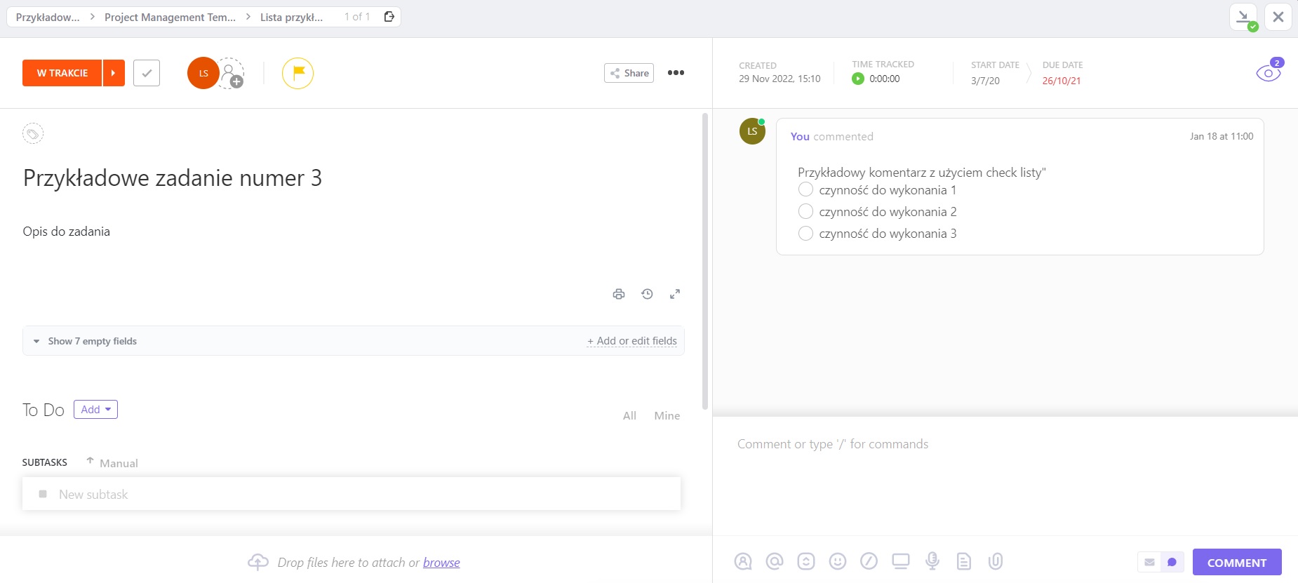Check czynność do wykonania 3

pos(805,233)
